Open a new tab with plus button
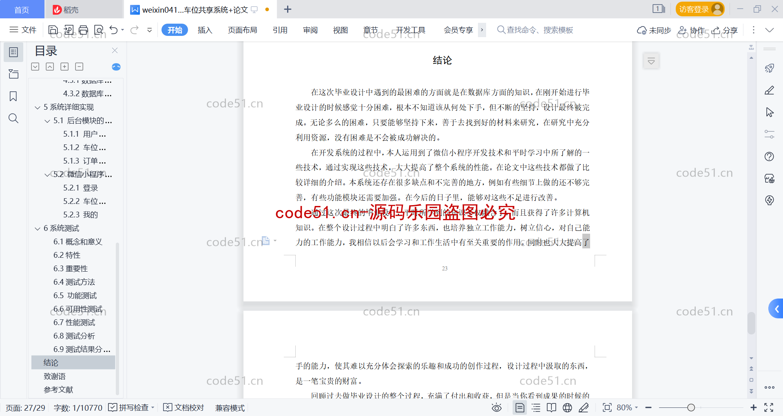The image size is (783, 416). (288, 9)
